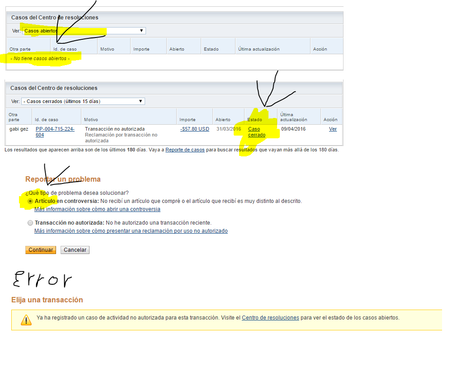Open link about reclamación por uso no autorizado
Image resolution: width=452 pixels, height=367 pixels.
pos(131,231)
